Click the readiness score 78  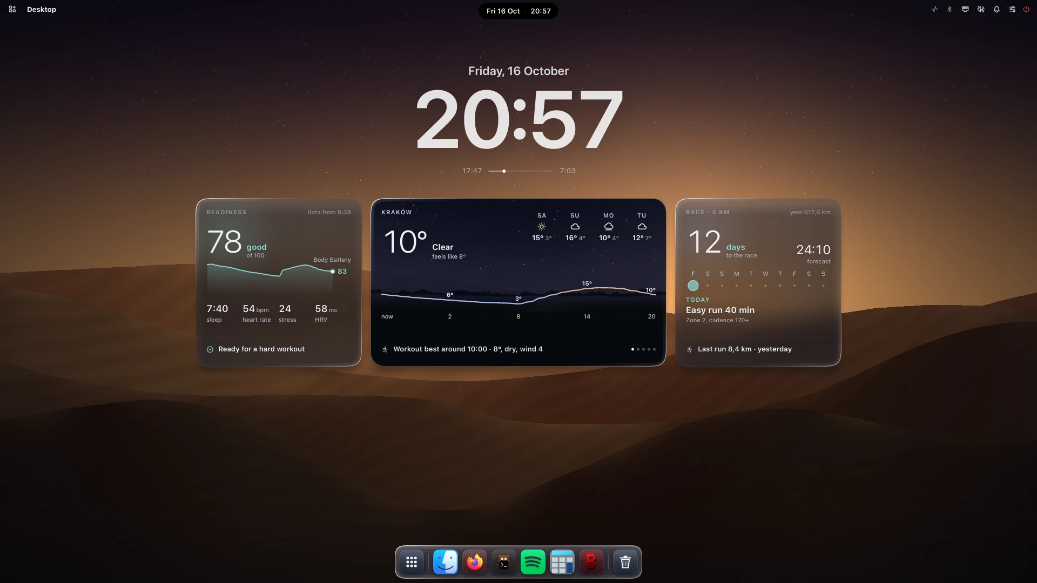225,241
